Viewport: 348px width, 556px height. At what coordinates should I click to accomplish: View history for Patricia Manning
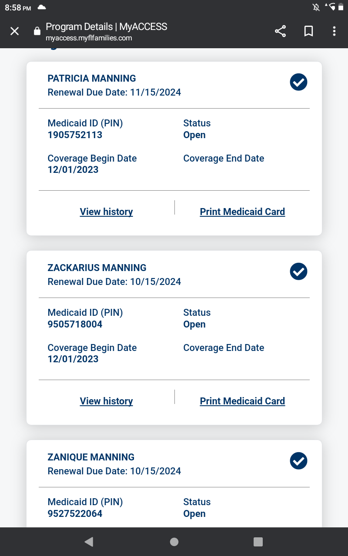pyautogui.click(x=107, y=212)
